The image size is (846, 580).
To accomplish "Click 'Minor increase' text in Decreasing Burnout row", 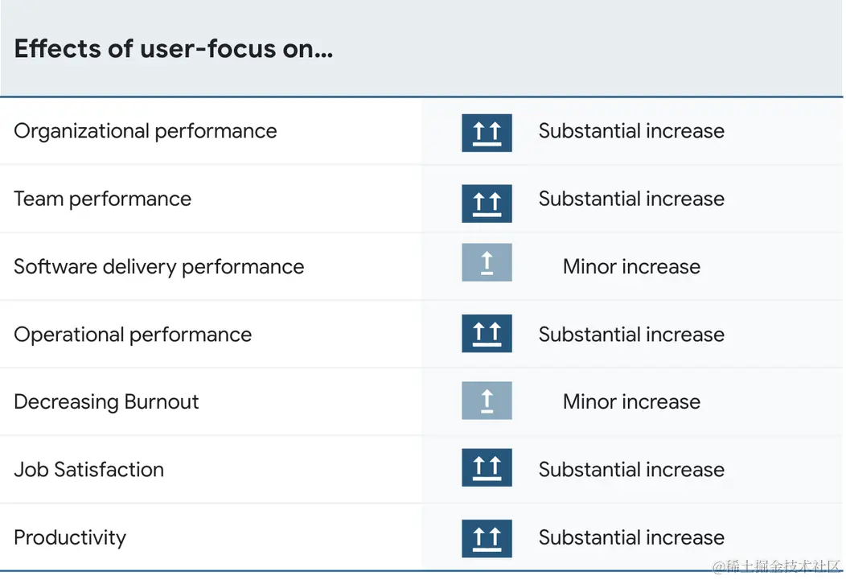I will 631,402.
